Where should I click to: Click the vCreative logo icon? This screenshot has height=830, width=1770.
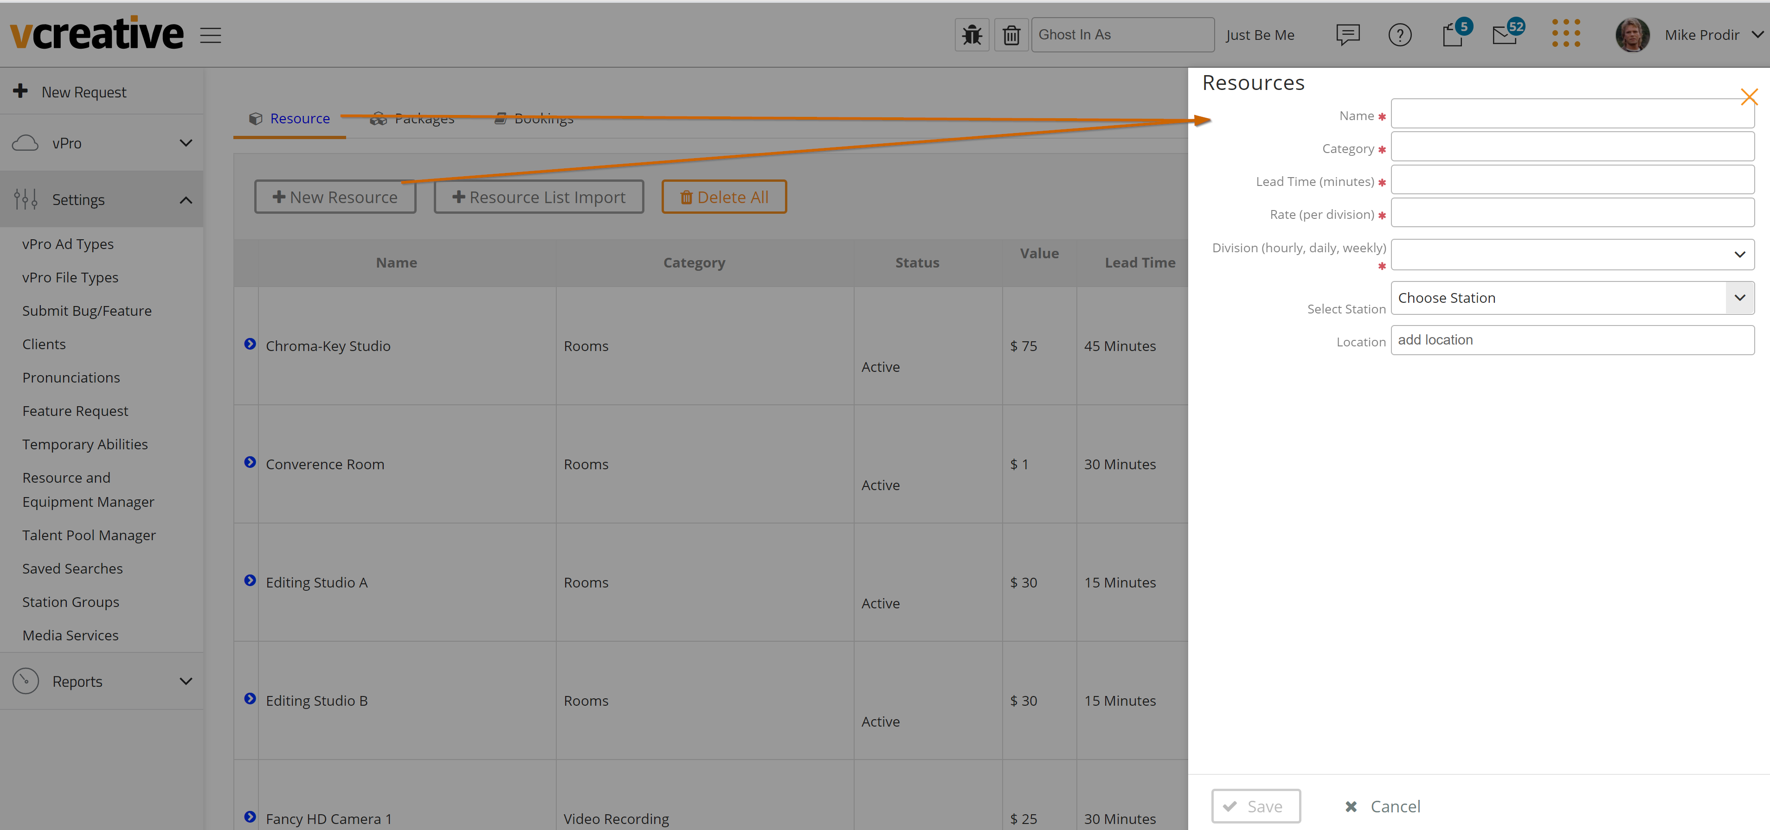click(x=96, y=34)
